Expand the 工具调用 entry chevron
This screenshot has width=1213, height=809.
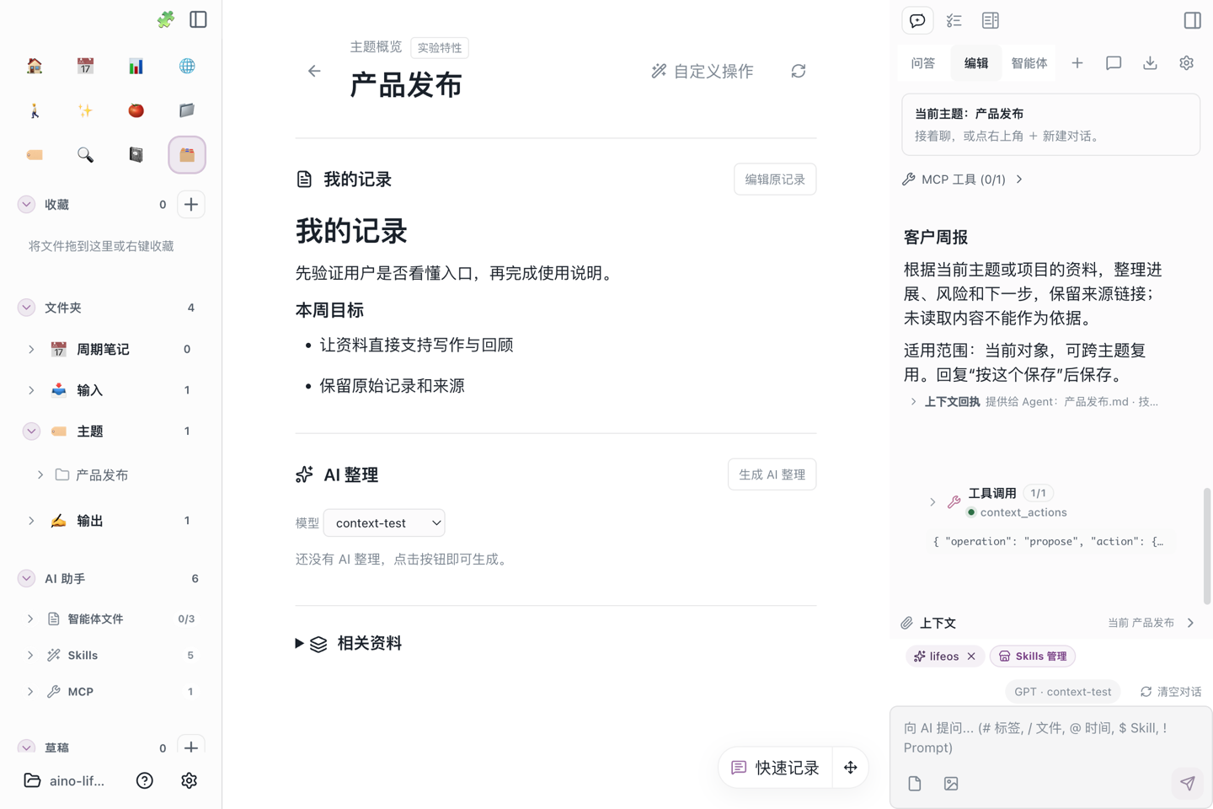pos(932,502)
